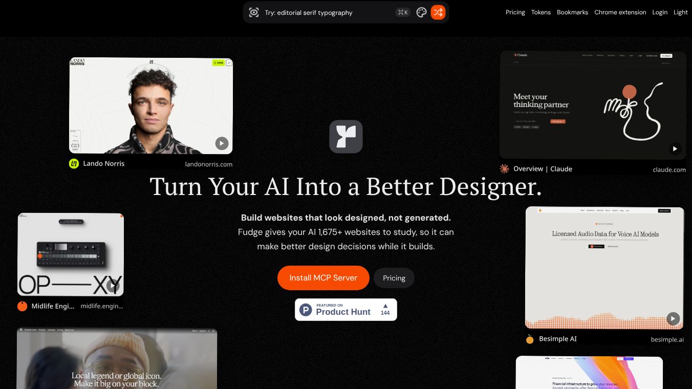Screen dimensions: 692x389
Task: Click the Install MCP Server button
Action: click(323, 278)
